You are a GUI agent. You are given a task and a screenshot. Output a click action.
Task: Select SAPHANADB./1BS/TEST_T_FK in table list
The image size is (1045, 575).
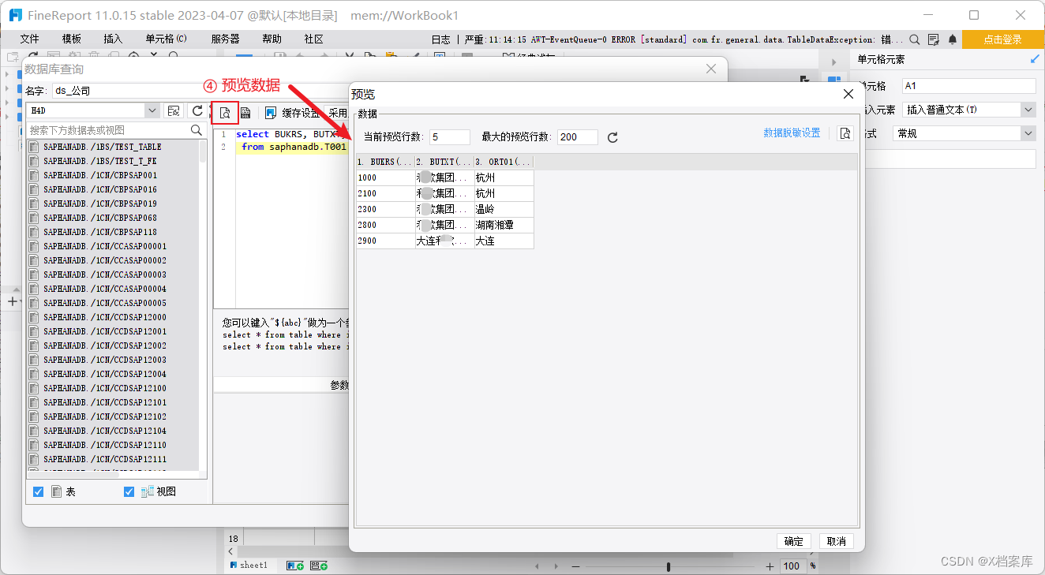pyautogui.click(x=99, y=161)
